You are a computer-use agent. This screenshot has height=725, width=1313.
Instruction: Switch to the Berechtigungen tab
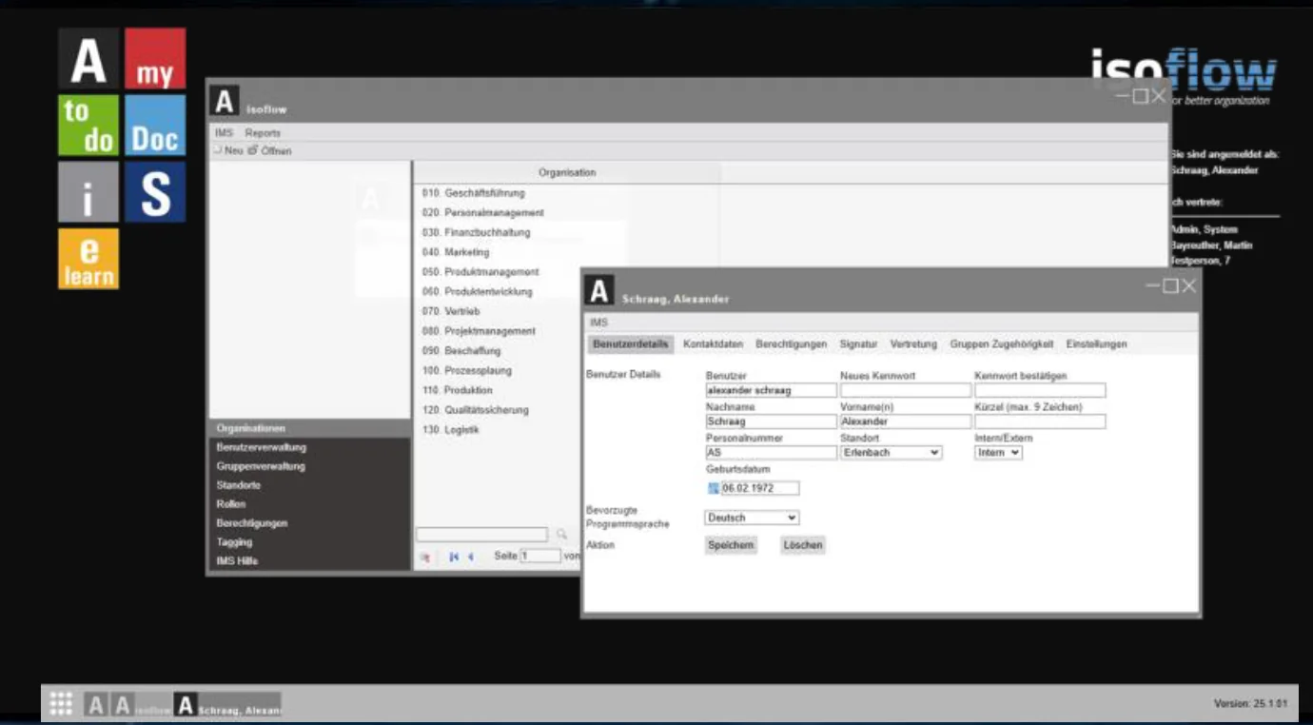tap(792, 343)
